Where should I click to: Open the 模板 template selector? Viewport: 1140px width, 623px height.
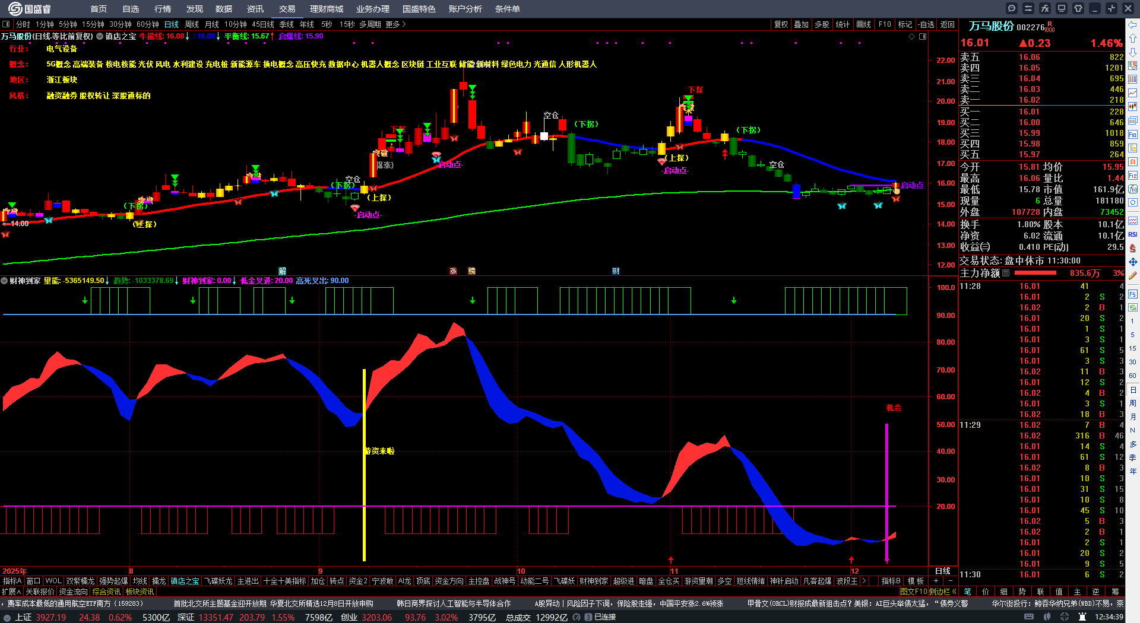(x=916, y=581)
